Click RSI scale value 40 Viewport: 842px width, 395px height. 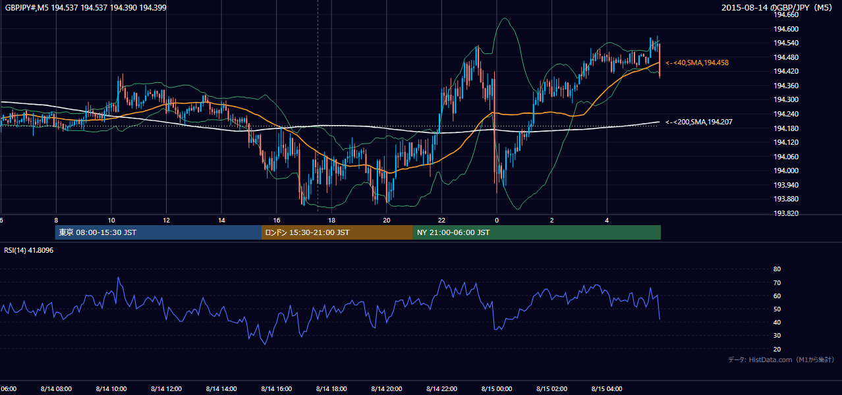[x=777, y=322]
